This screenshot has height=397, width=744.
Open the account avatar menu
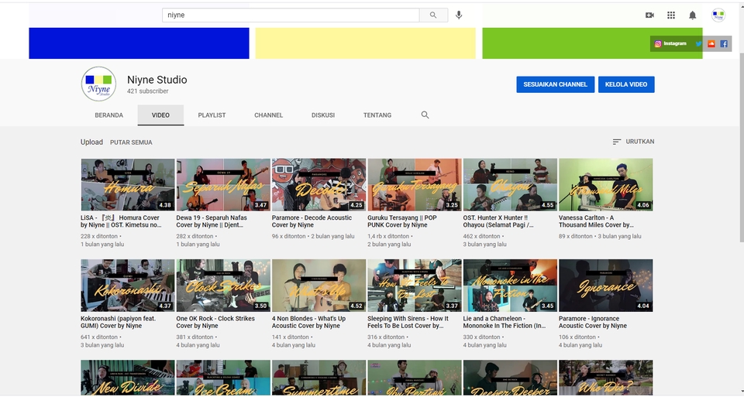click(x=718, y=15)
